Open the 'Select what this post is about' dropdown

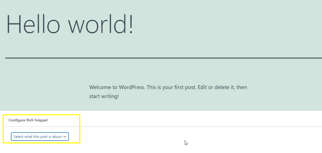[x=40, y=137]
